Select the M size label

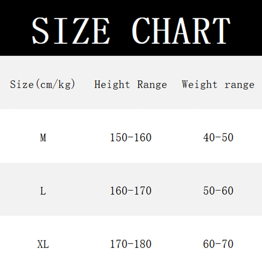click(x=43, y=138)
